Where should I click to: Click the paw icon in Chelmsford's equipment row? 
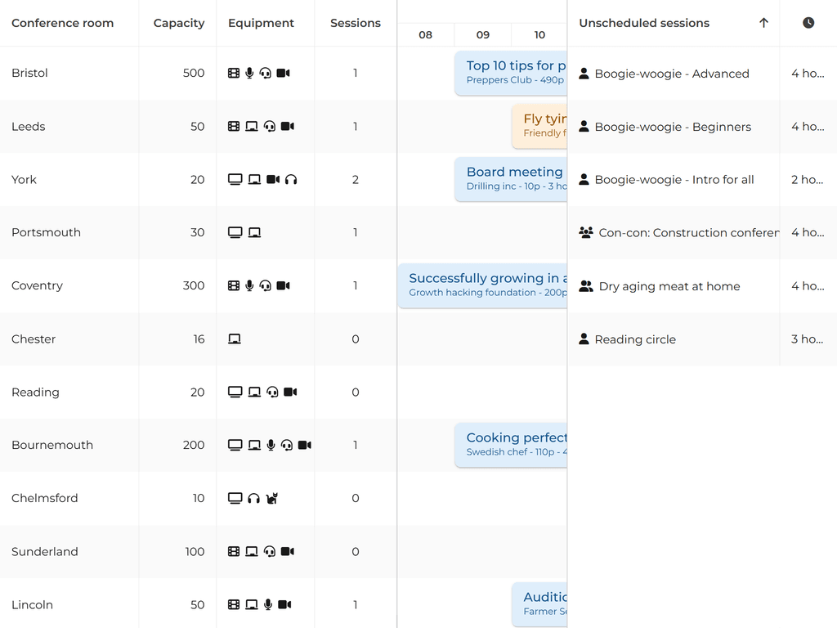point(272,497)
